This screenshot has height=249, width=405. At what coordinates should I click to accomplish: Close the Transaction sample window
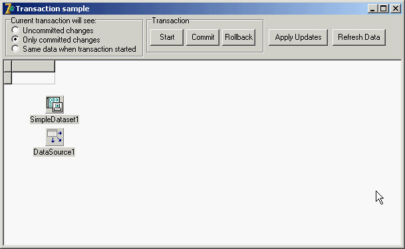396,9
